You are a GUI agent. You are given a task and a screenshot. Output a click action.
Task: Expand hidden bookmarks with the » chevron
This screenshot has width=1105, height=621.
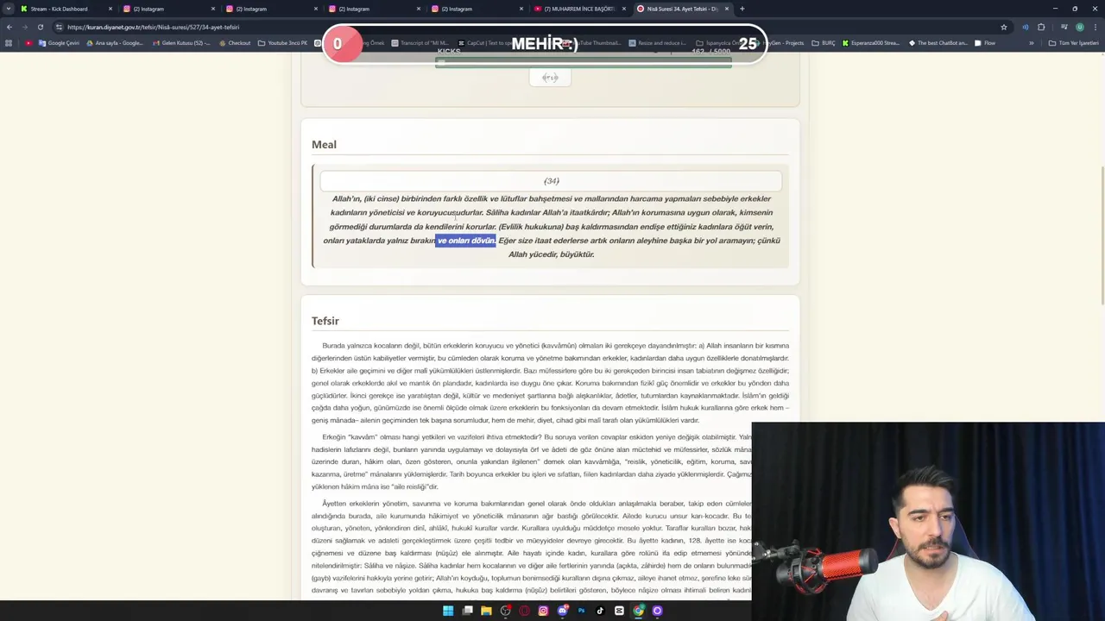[x=1031, y=42]
